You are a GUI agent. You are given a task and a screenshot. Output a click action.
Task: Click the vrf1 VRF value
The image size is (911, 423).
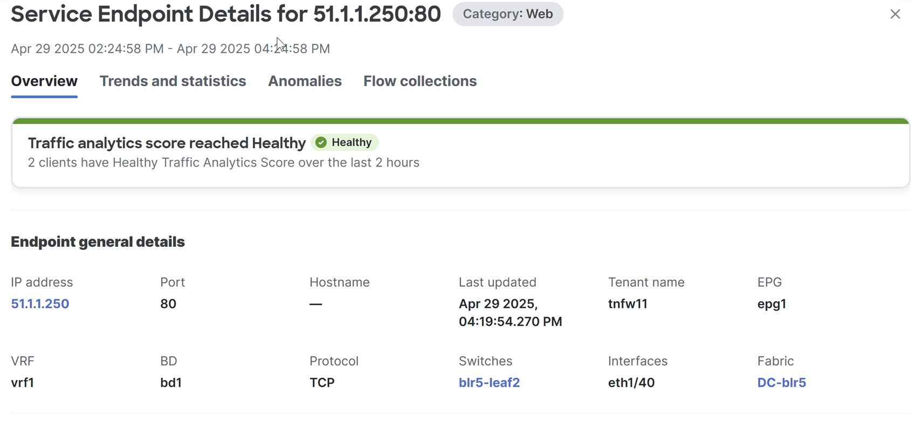click(x=22, y=382)
